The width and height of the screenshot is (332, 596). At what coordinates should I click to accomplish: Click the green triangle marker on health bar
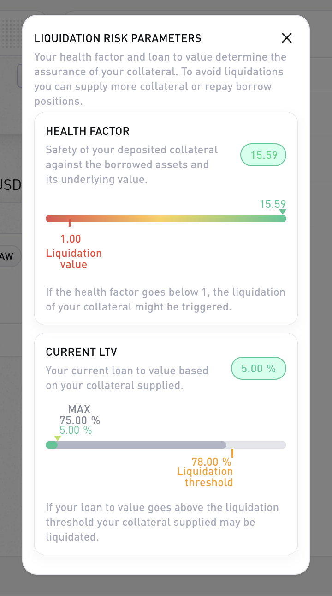pos(283,212)
